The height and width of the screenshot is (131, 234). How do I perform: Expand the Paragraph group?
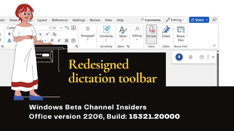(x=88, y=34)
